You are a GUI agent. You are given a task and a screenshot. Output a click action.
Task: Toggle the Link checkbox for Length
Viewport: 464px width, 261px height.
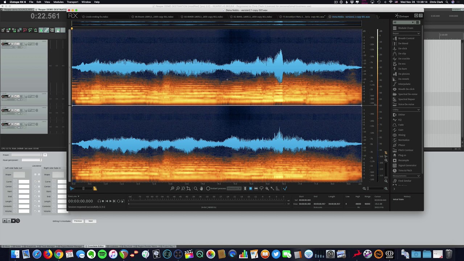click(x=35, y=201)
